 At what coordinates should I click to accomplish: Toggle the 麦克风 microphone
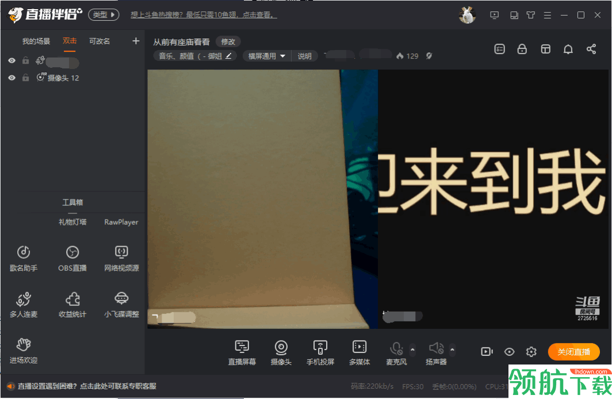tap(396, 352)
